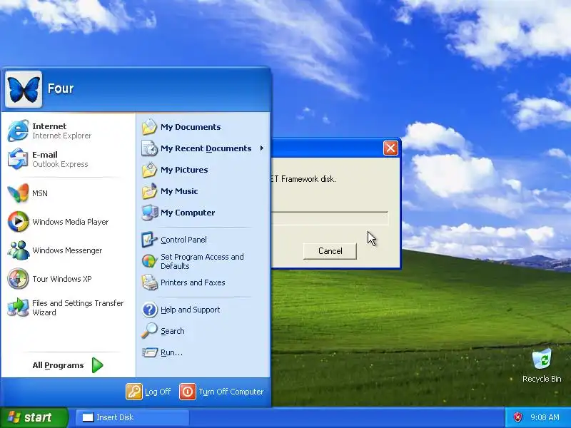Screen dimensions: 571x428
Task: Open the Printers and Faxes label
Action: coord(193,282)
